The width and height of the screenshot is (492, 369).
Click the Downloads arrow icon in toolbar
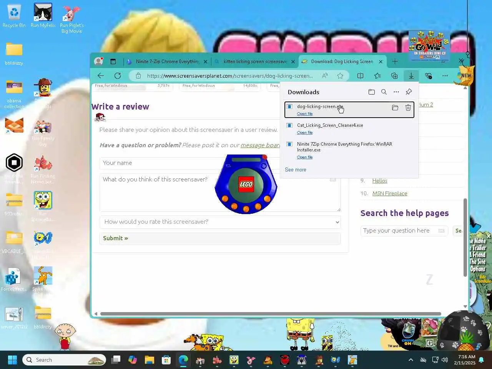(x=411, y=76)
